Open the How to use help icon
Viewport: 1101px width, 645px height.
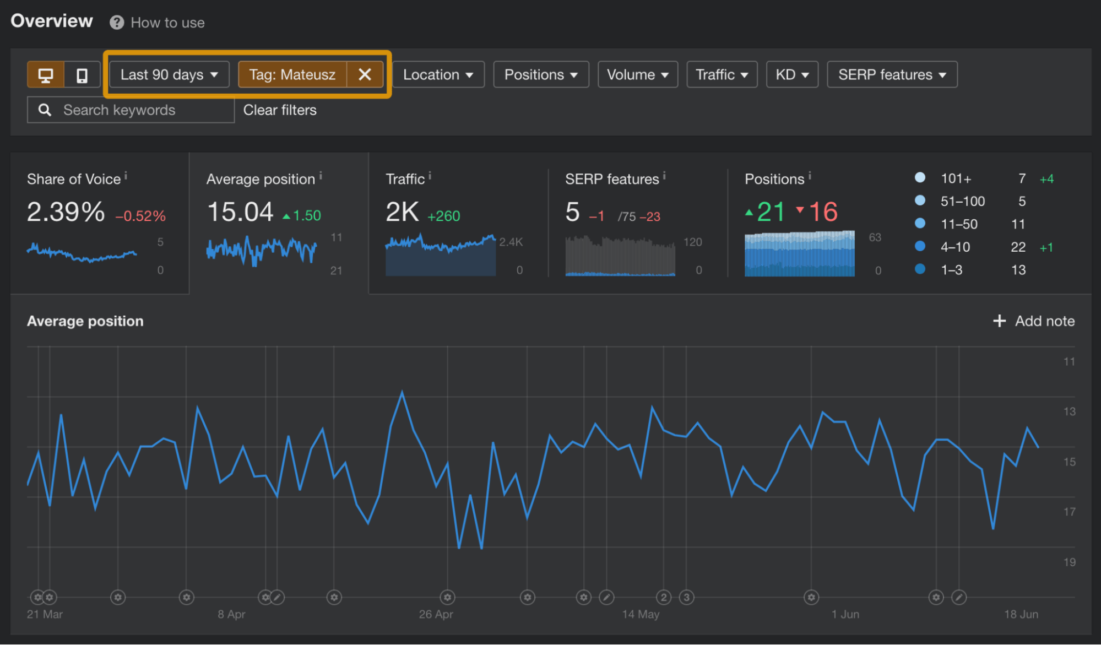pos(116,22)
